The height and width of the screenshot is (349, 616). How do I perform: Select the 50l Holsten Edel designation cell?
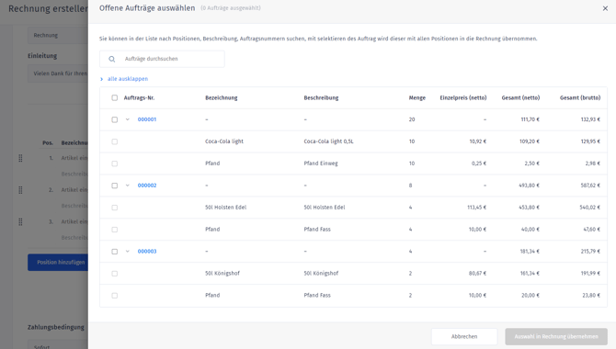click(225, 208)
